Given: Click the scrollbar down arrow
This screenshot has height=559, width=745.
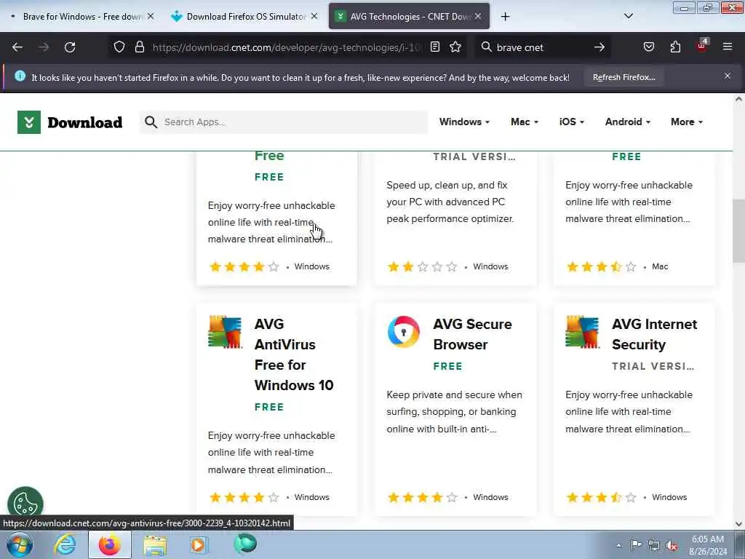Looking at the screenshot, I should [x=738, y=524].
